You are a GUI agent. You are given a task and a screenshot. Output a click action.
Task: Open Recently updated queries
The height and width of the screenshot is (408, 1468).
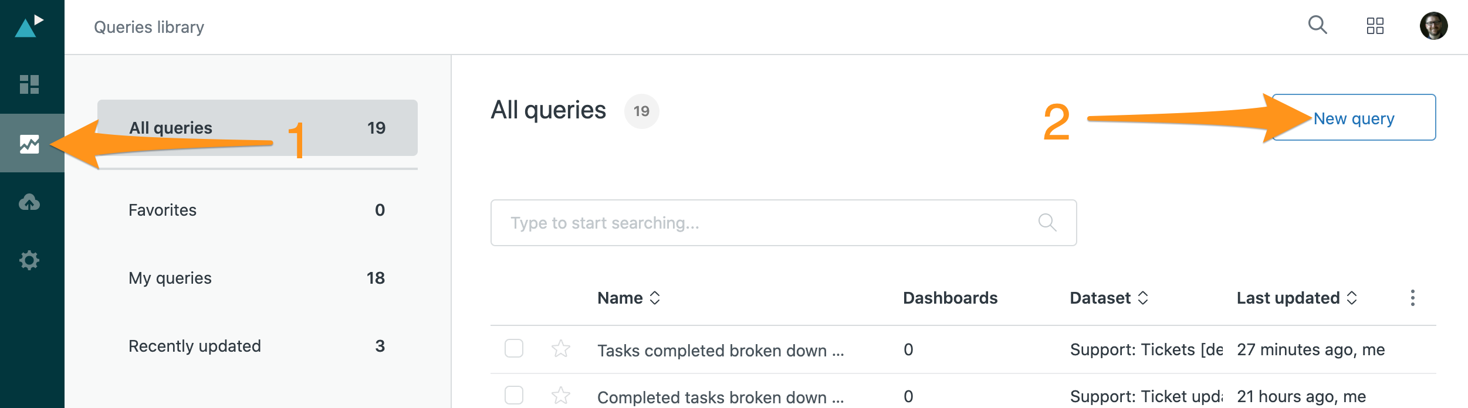(194, 345)
